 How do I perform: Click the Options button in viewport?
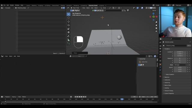pos(154,10)
